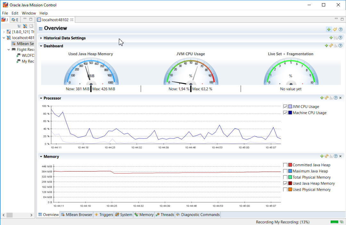This screenshot has height=225, width=346.
Task: Uncheck Machine CPU Usage checkbox
Action: 285,113
